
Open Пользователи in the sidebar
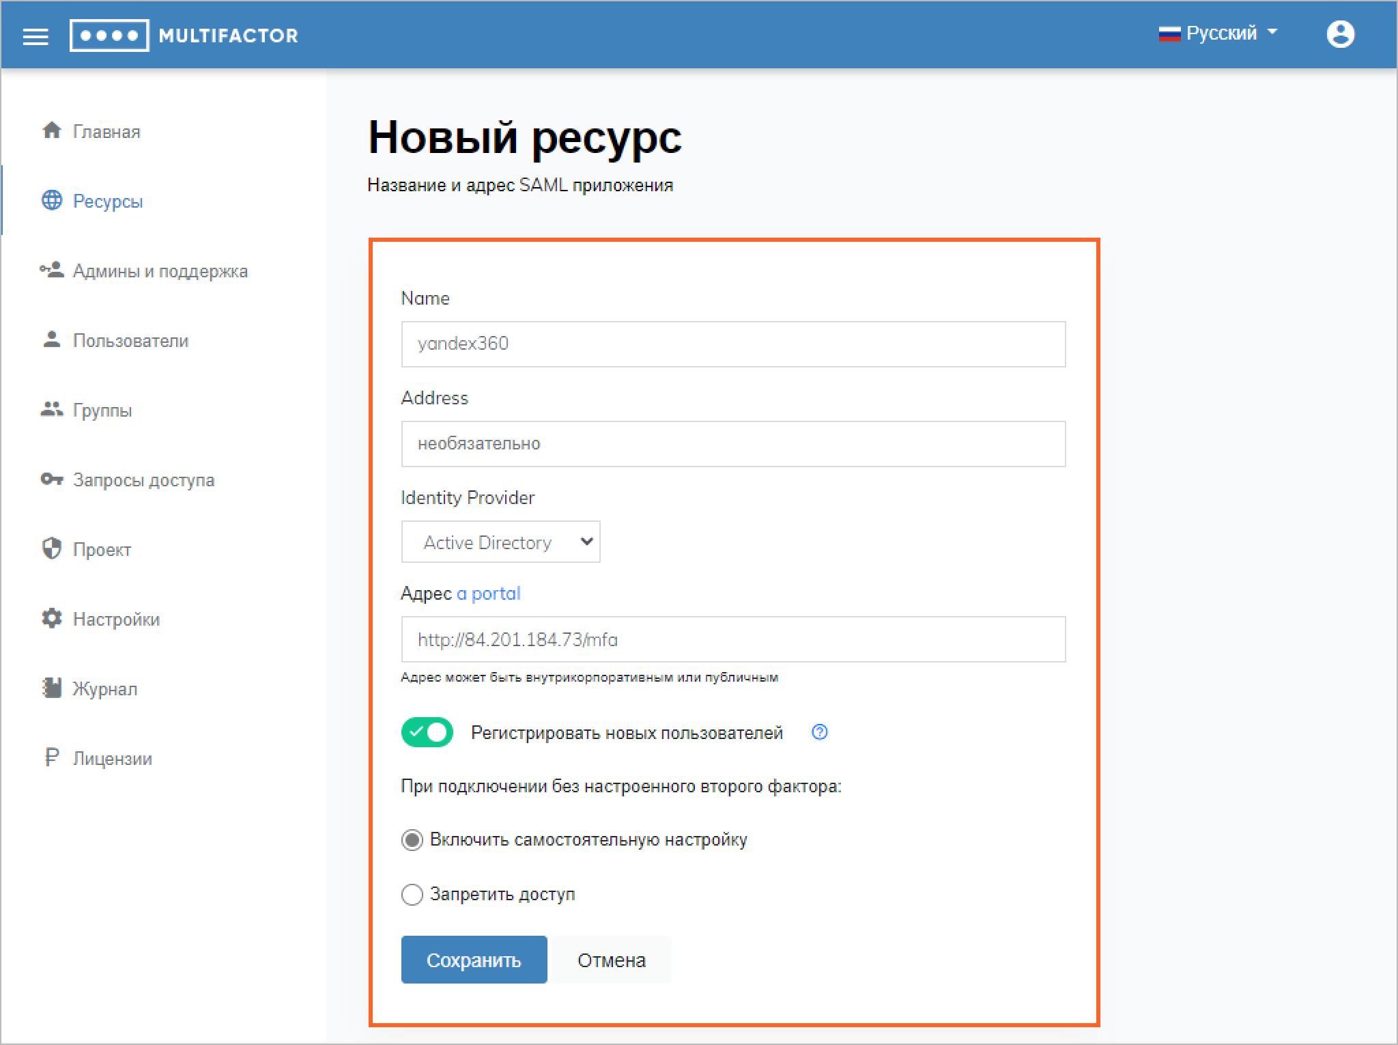click(x=130, y=341)
